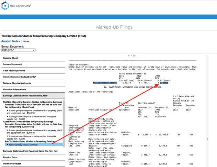
Task: Click the 2,482.9 carrying amount value
Action: pos(163,164)
